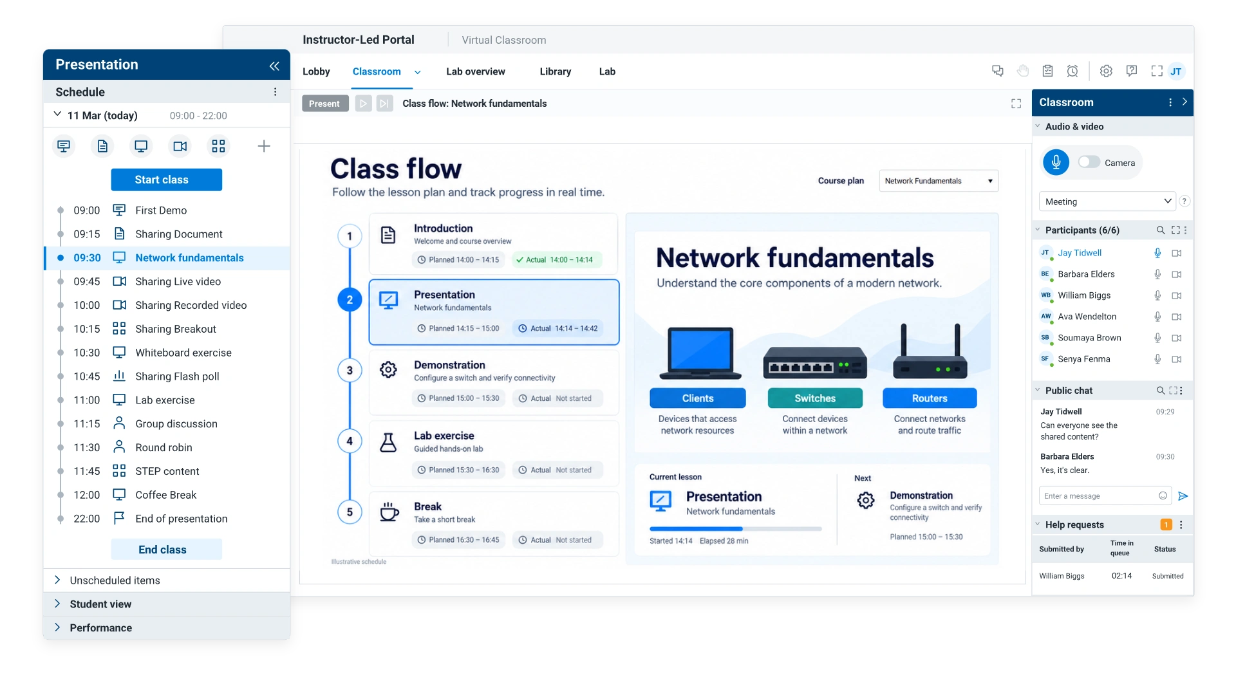Open the chat bubbles icon in top toolbar

point(998,71)
